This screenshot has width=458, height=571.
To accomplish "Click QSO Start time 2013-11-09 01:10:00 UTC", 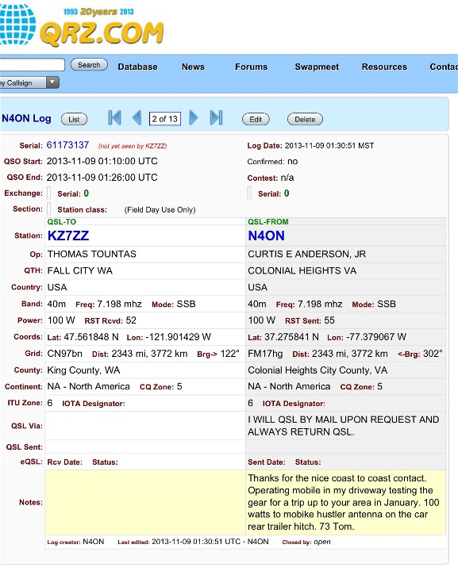I will [102, 161].
